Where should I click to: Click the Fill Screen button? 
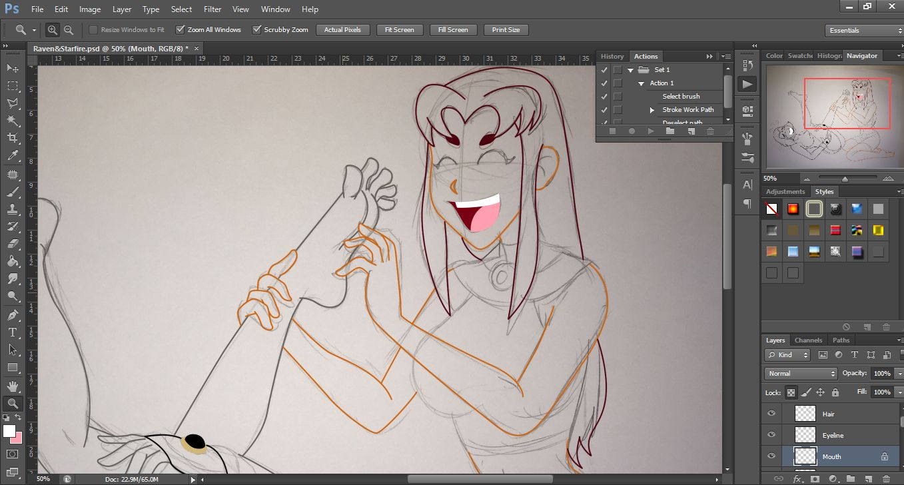point(453,29)
